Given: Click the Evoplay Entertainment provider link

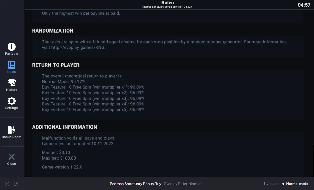Looking at the screenshot, I should click(184, 184).
